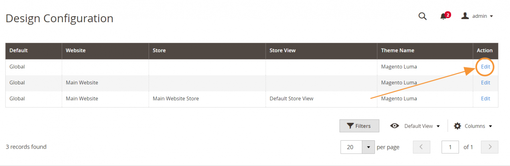This screenshot has height=166, width=510.
Task: Expand the Columns dropdown caret
Action: pos(490,126)
